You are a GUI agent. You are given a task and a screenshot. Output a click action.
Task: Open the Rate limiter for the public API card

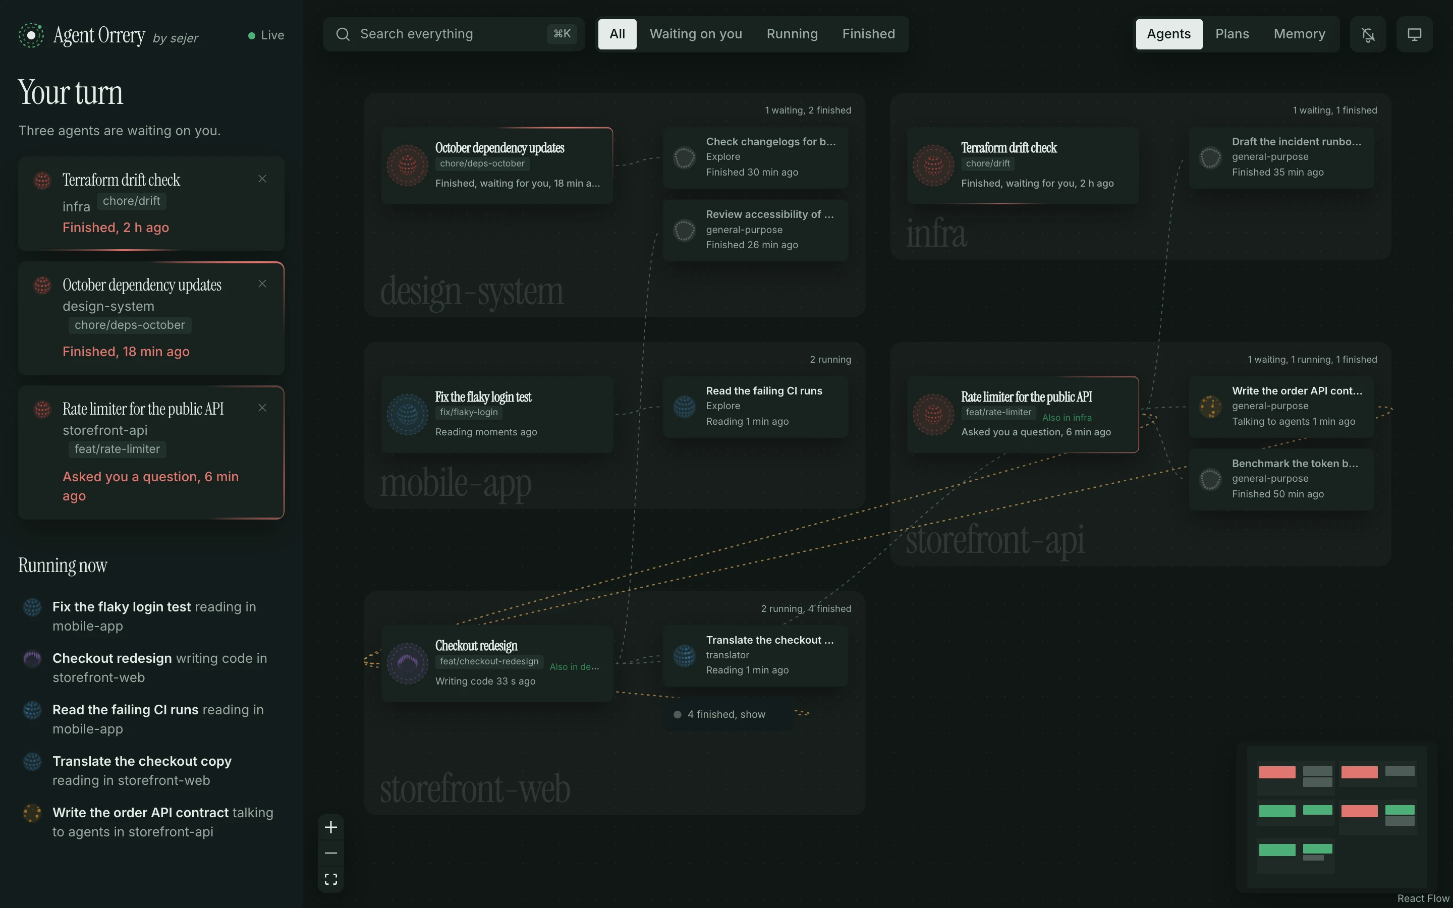pos(151,452)
